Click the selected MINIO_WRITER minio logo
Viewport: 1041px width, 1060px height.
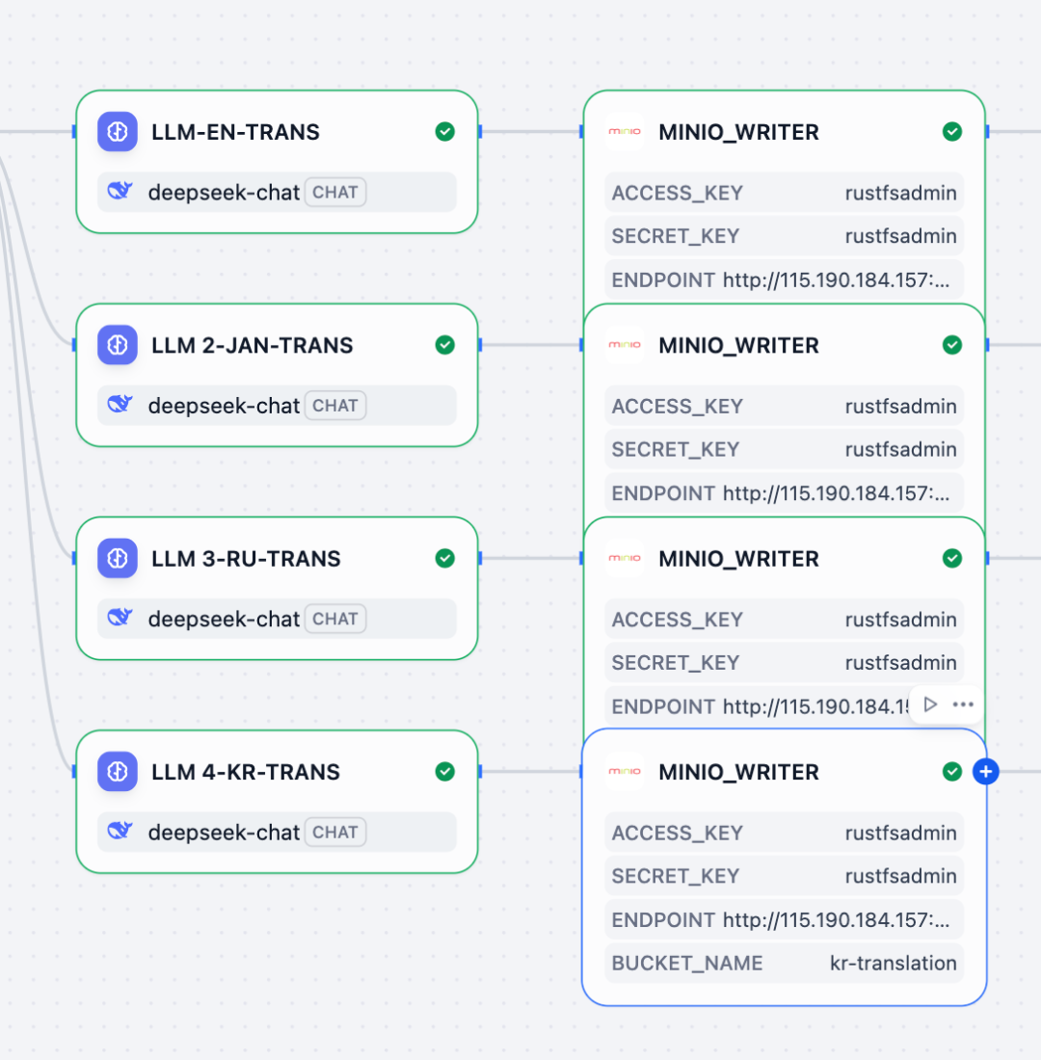click(625, 772)
